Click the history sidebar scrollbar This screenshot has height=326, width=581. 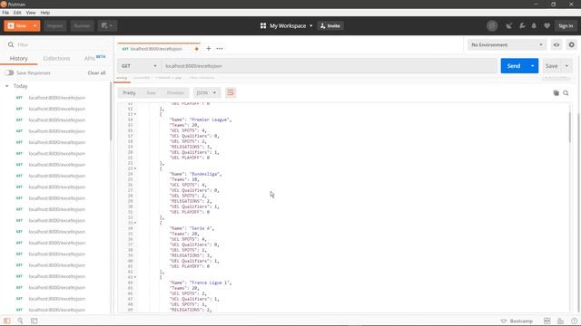(x=111, y=110)
